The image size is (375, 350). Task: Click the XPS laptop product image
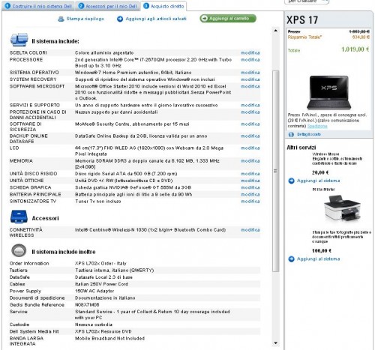328,92
